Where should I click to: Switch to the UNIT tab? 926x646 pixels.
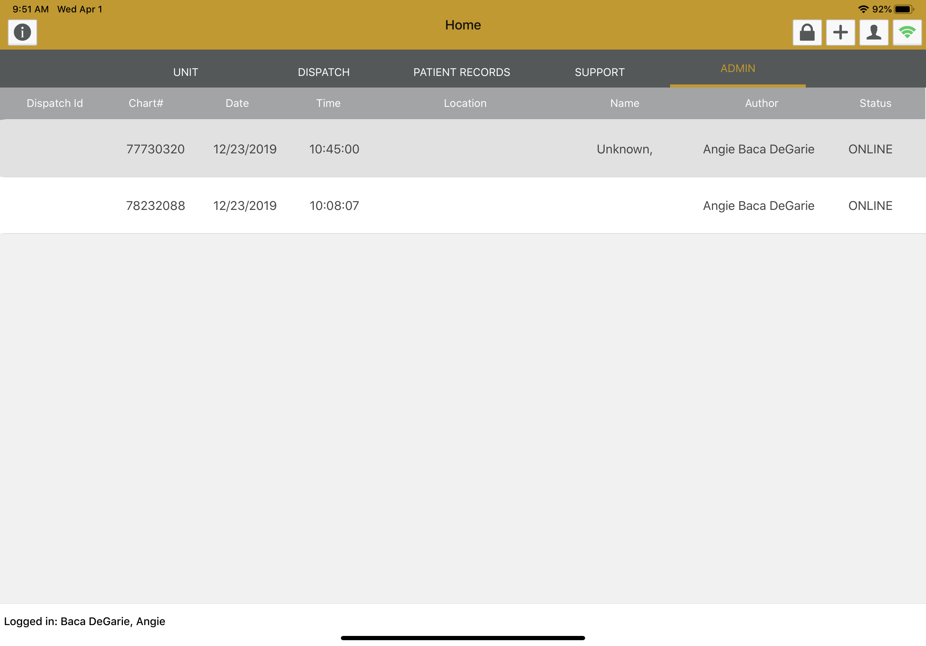[185, 72]
